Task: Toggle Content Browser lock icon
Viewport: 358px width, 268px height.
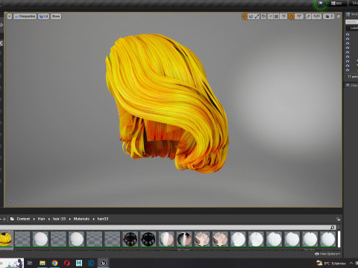Action: (338, 219)
